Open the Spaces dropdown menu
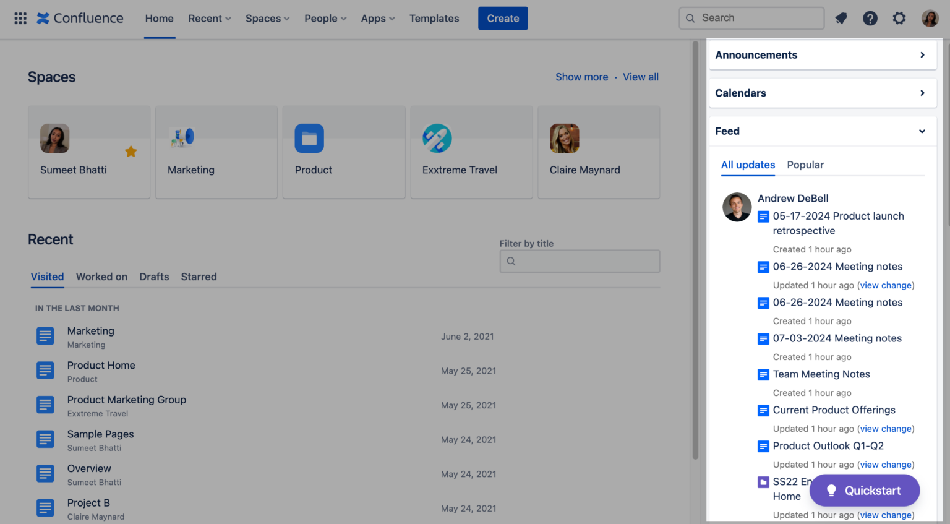Viewport: 950px width, 524px height. (x=267, y=18)
